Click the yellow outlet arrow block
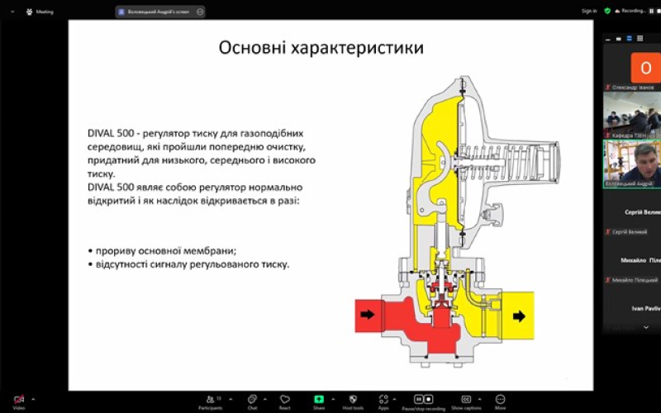661x413 pixels. click(x=518, y=316)
